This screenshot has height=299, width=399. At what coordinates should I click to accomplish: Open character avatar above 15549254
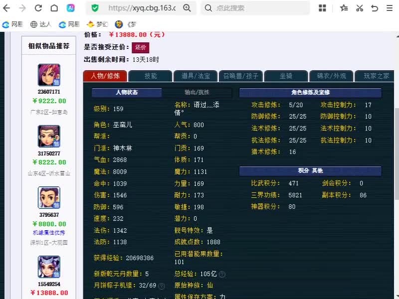click(x=49, y=267)
